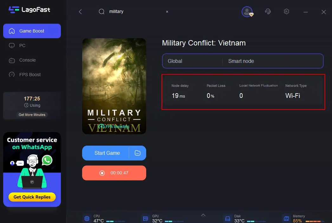This screenshot has height=223, width=332.
Task: Click the search magnifier icon
Action: click(x=102, y=11)
